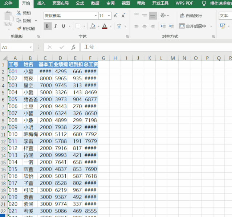Toggle Wrap Text (自动换行)

pos(191,16)
